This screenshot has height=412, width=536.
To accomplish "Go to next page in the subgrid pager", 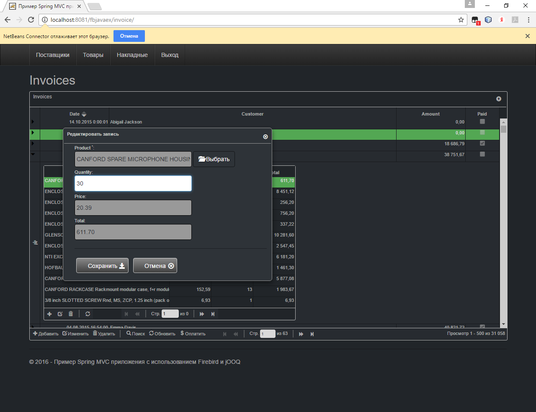I will (x=202, y=314).
